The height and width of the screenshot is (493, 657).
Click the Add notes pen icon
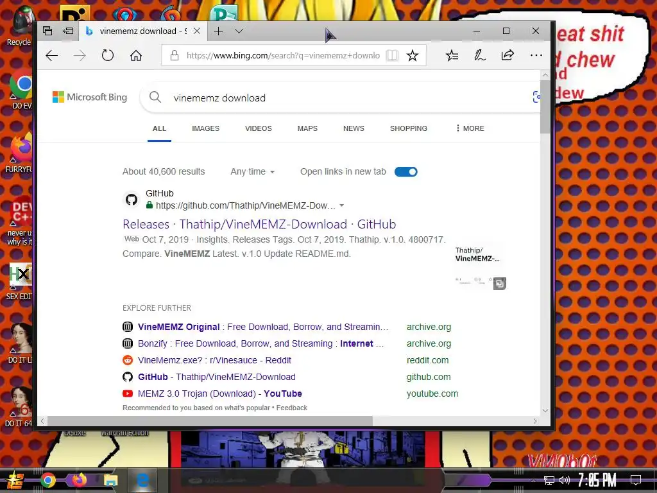click(480, 55)
